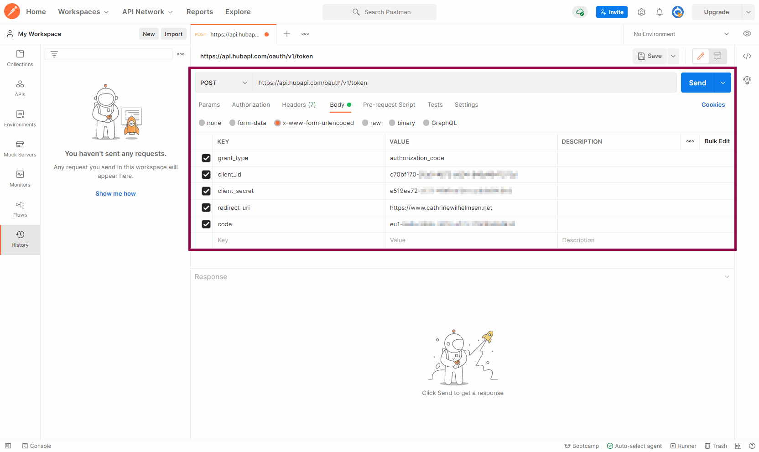Open the settings gear icon

(641, 12)
